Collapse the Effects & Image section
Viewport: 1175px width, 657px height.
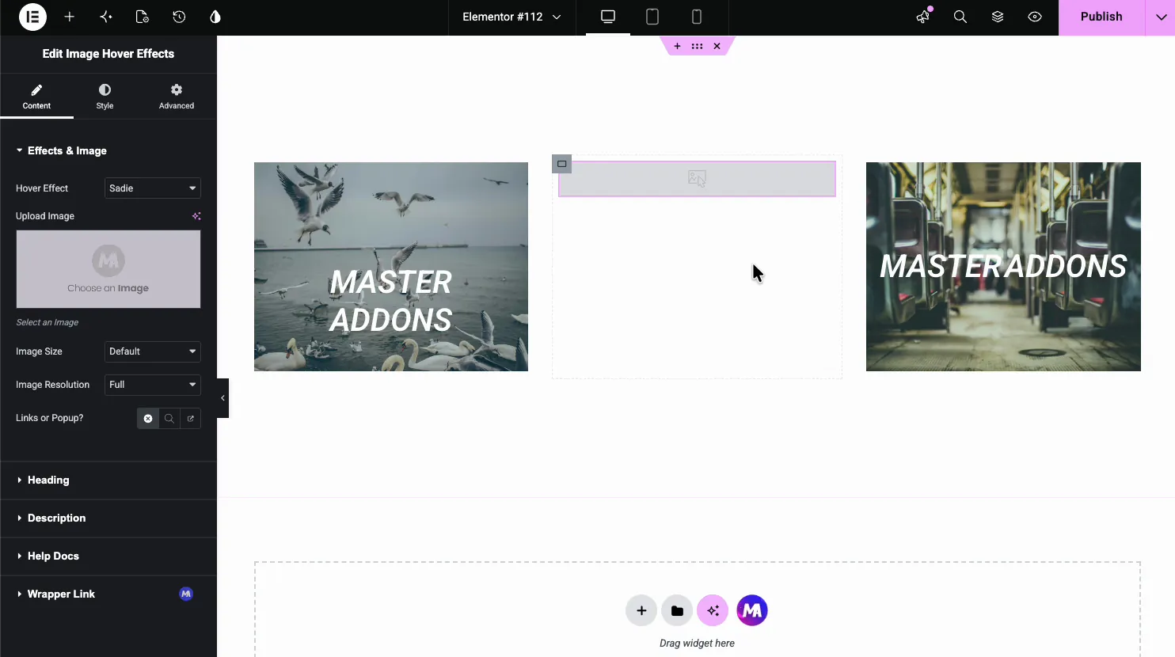point(62,150)
